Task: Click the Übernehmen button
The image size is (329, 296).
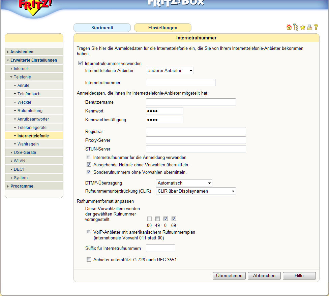Action: pyautogui.click(x=229, y=275)
